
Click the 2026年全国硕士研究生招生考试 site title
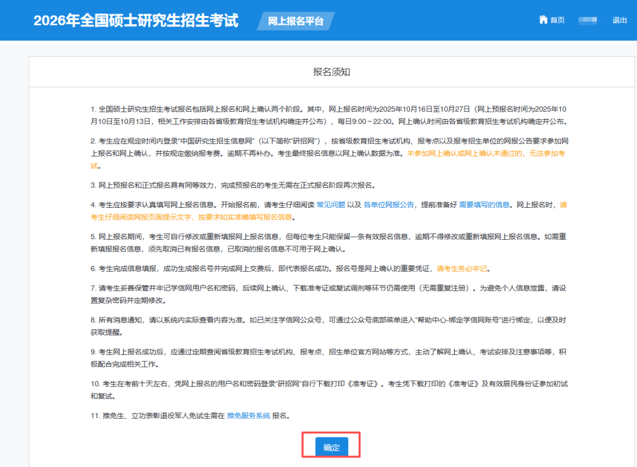[x=136, y=21]
